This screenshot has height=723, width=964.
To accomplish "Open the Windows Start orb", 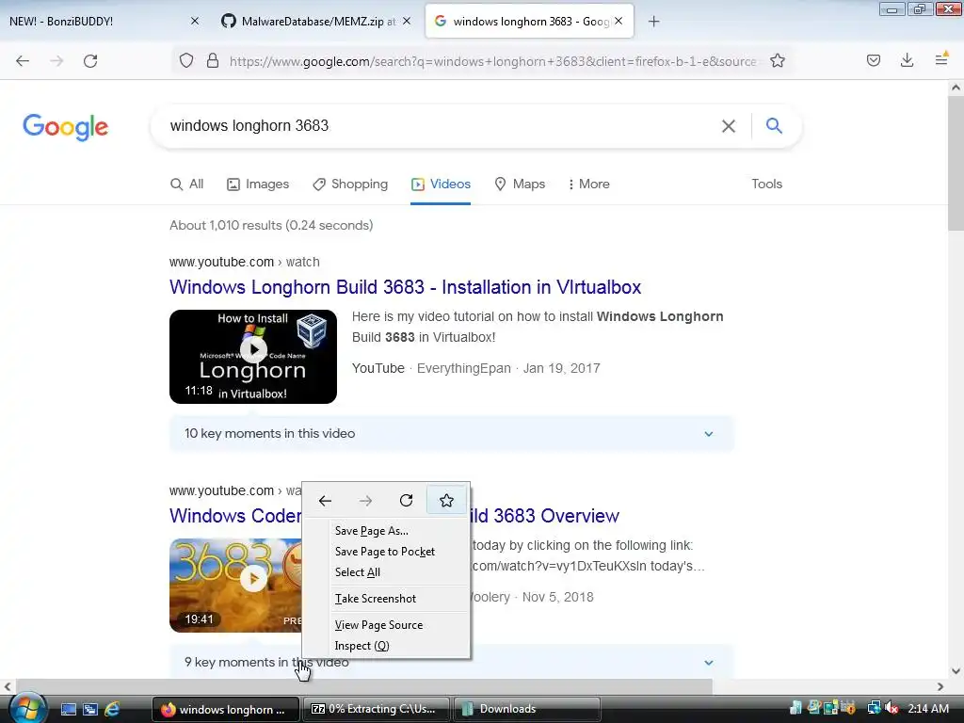I will 26,708.
